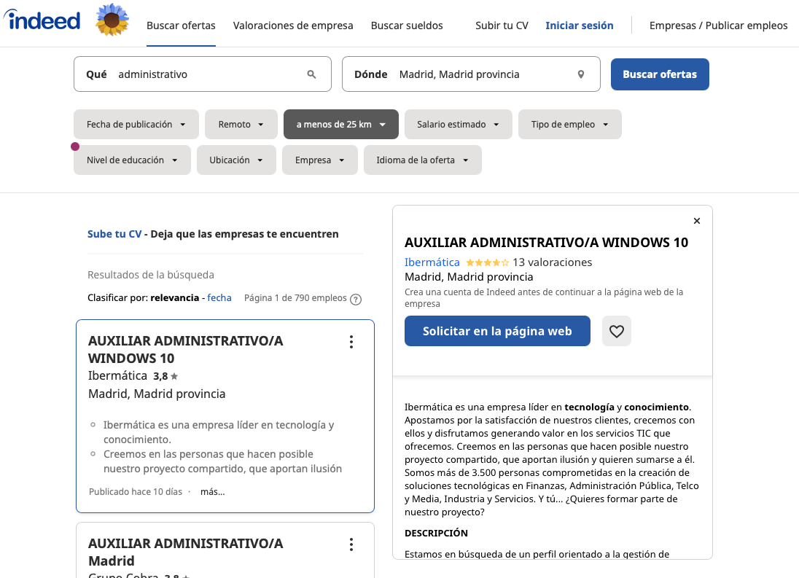Go to Valoraciones de empresa tab
The height and width of the screenshot is (578, 799).
click(x=293, y=26)
